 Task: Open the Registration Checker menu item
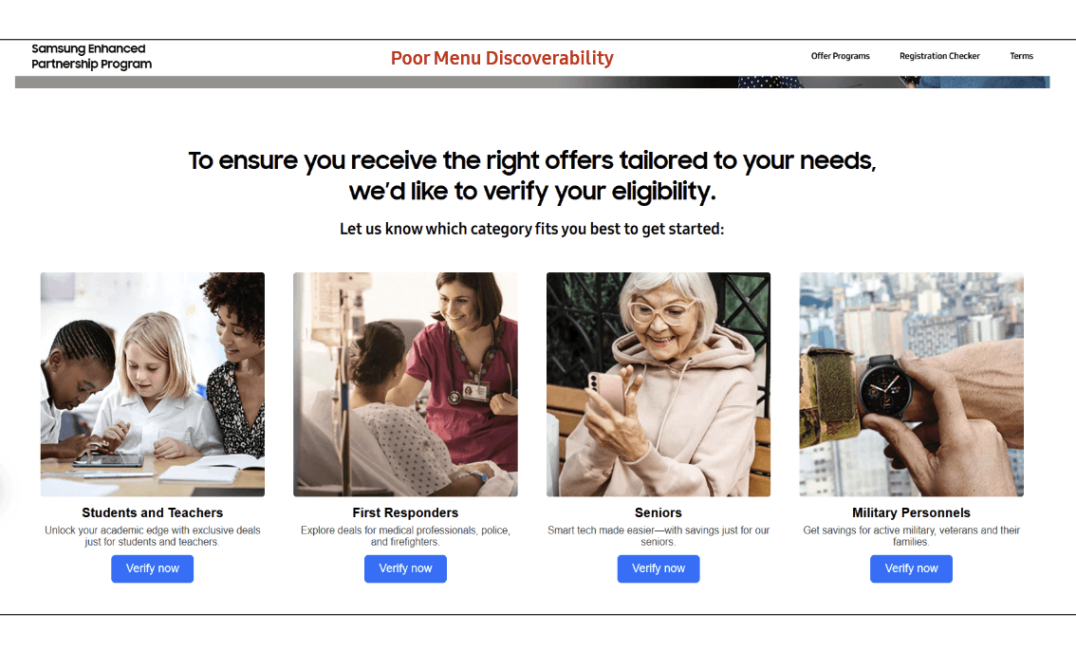tap(939, 56)
